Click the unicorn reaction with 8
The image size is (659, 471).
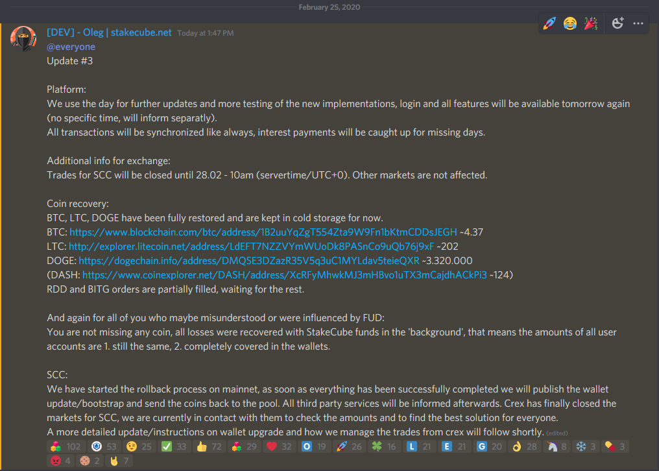coord(557,446)
